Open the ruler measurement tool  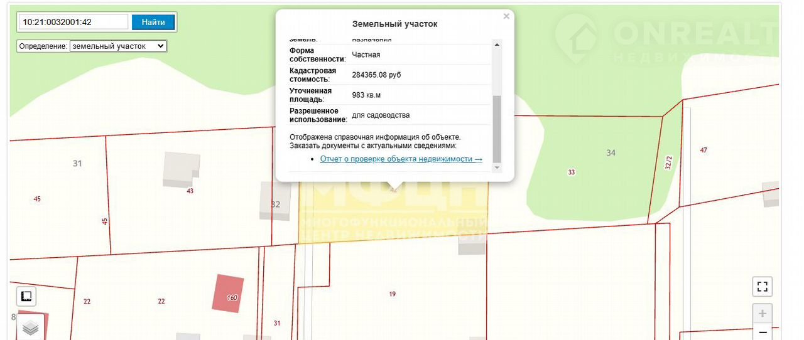click(26, 296)
